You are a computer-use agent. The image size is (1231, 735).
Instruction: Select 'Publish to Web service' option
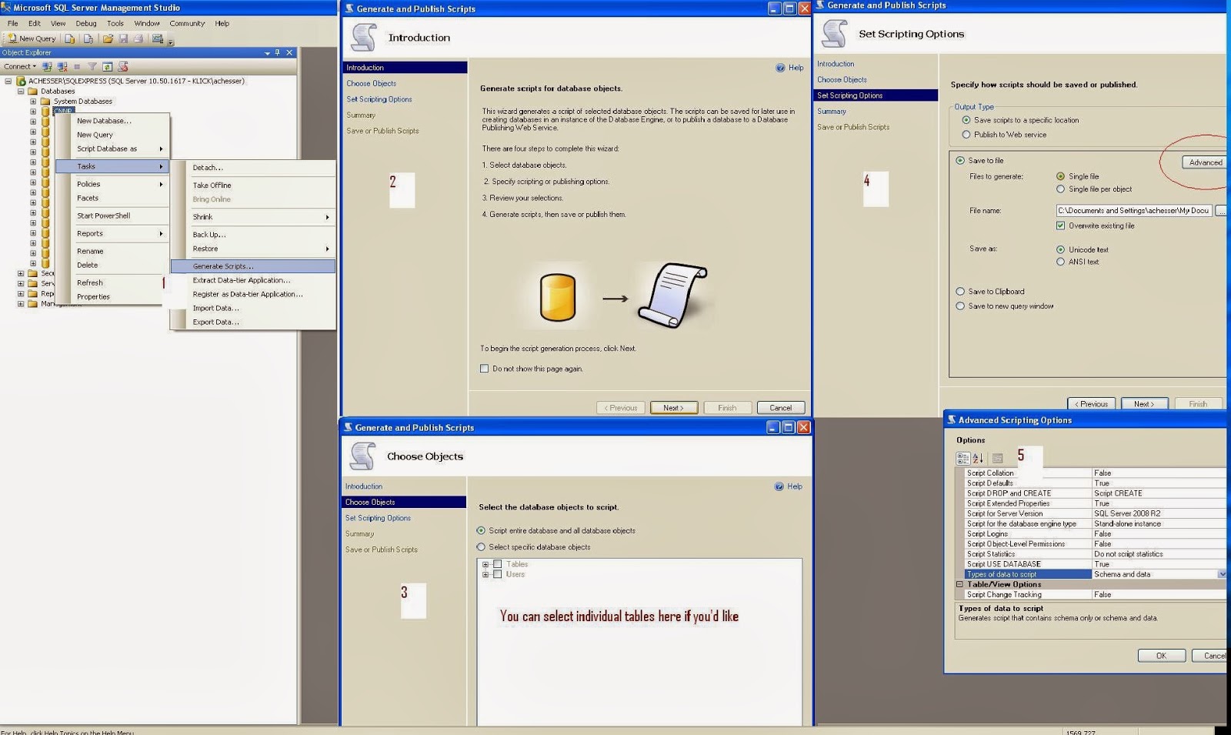(966, 135)
